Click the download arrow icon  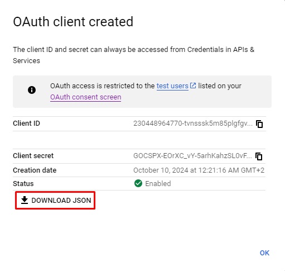(x=25, y=200)
